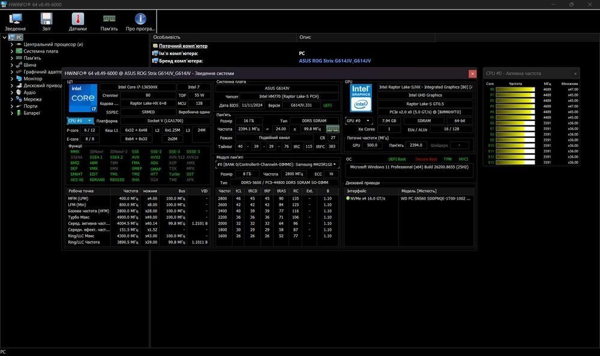Click the Socket V (LGA1700) platform field

[x=166, y=121]
